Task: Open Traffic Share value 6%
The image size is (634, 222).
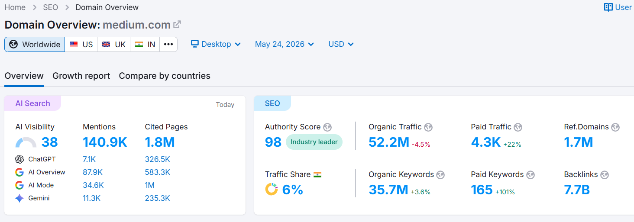Action: 293,190
